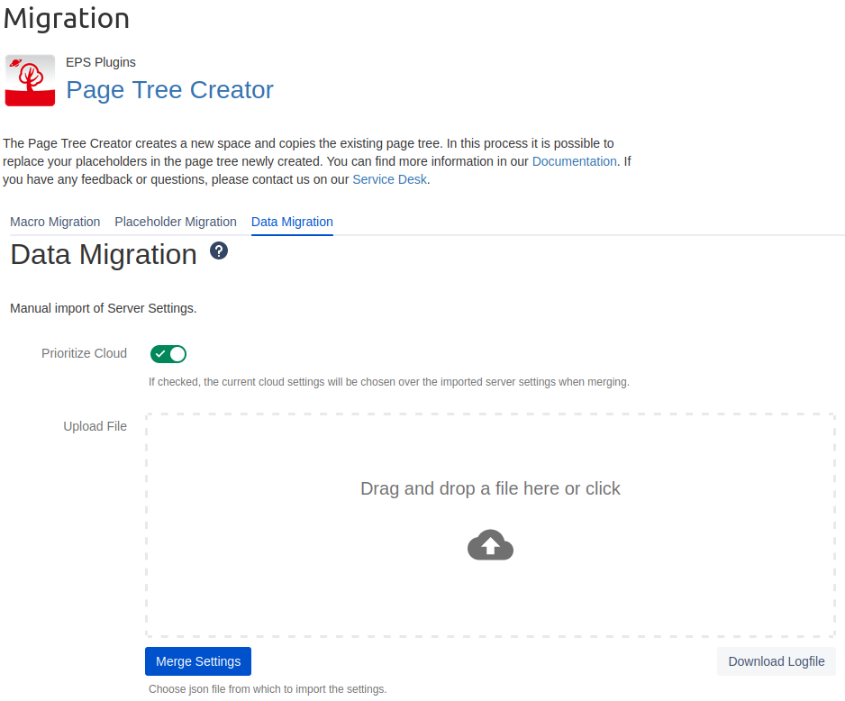
Task: Open the Placeholder Migration tab
Action: (x=176, y=222)
